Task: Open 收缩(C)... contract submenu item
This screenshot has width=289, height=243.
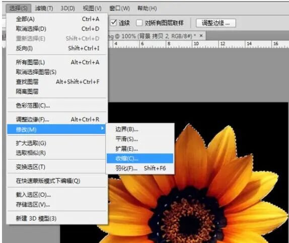Action: pos(140,158)
